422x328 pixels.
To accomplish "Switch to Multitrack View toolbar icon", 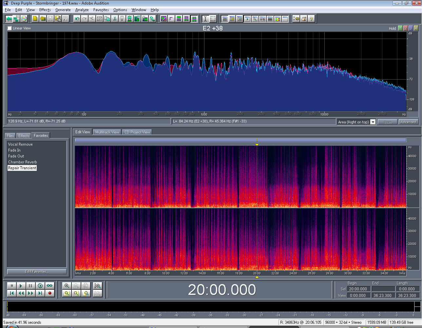I will [x=16, y=19].
